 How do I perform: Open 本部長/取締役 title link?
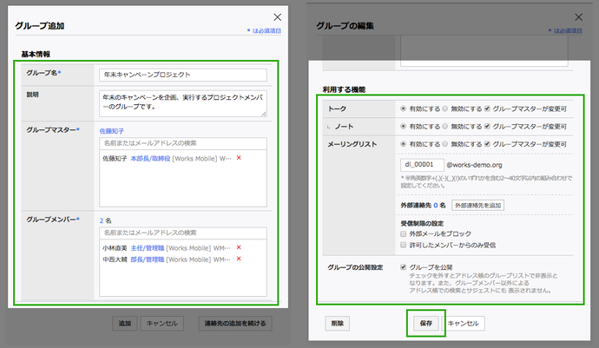tap(150, 158)
